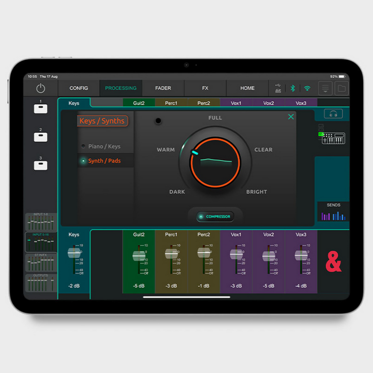
Task: Tap the power icon in top bar
Action: point(40,88)
